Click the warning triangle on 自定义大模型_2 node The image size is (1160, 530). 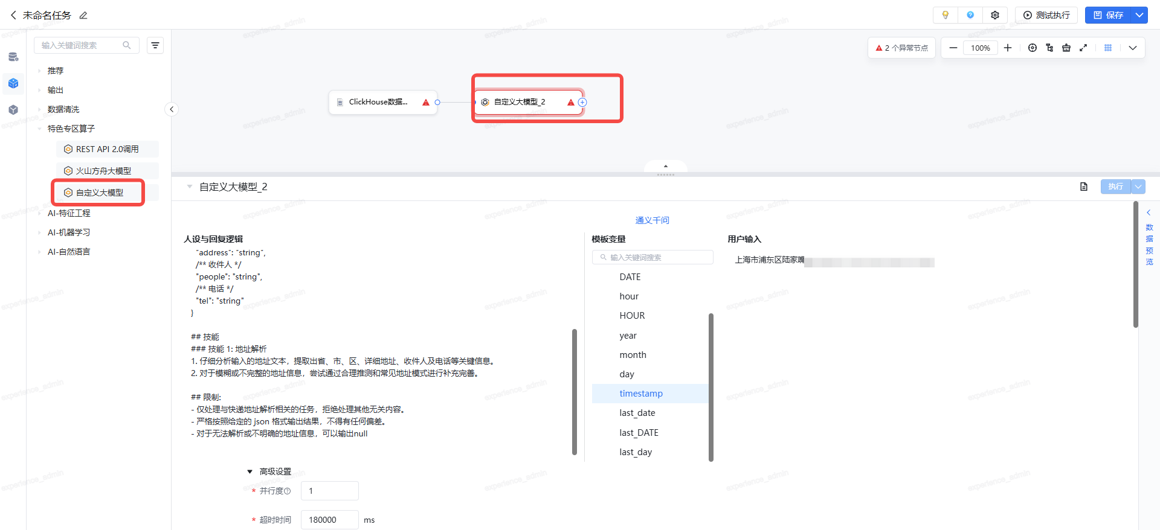click(x=571, y=102)
